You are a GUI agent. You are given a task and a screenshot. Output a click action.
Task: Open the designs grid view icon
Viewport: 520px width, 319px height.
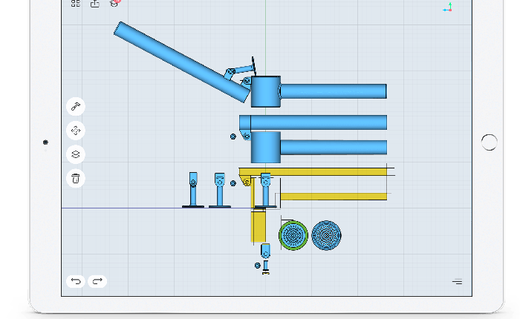click(x=76, y=3)
